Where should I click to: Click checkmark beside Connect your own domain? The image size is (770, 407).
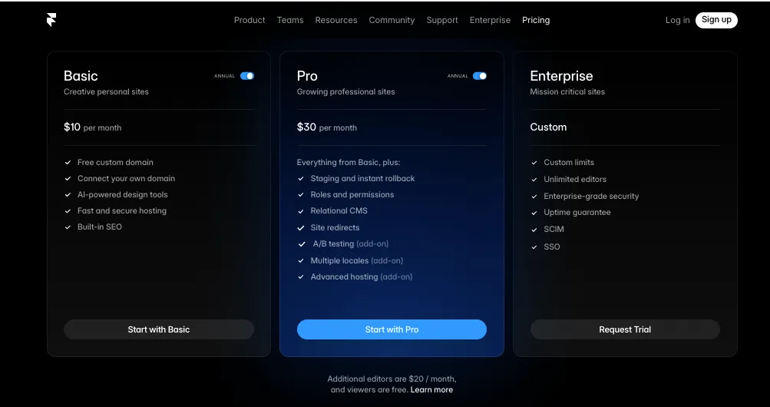tap(68, 178)
